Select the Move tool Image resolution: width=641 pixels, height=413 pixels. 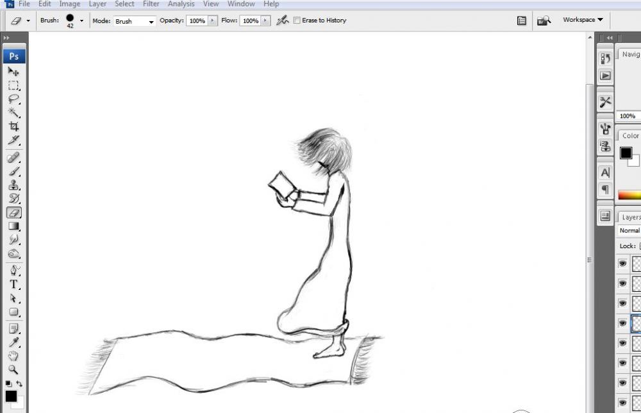click(x=13, y=72)
